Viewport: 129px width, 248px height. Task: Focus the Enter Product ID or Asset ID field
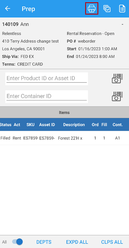tap(47, 79)
